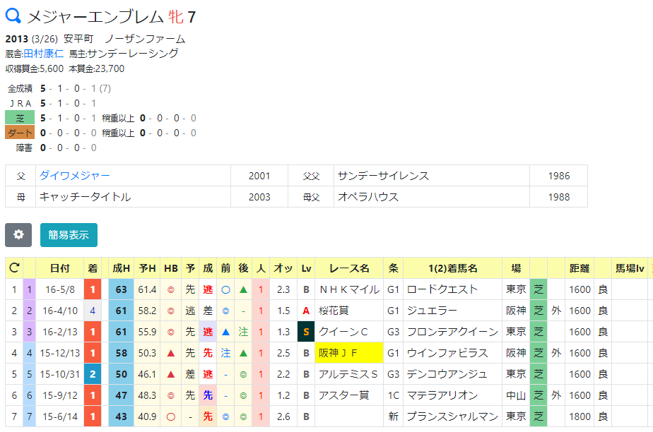Viewport: 653px width, 432px height.
Task: Sort by レース名 column header
Action: 349,268
